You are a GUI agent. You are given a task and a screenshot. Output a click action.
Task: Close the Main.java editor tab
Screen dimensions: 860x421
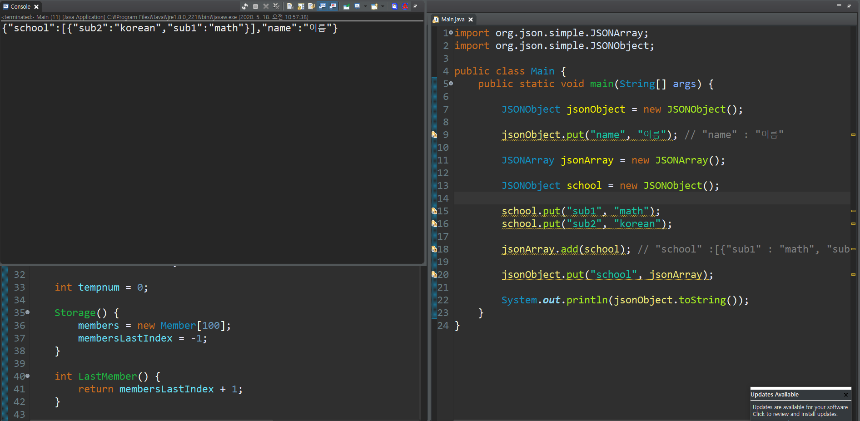(x=471, y=20)
